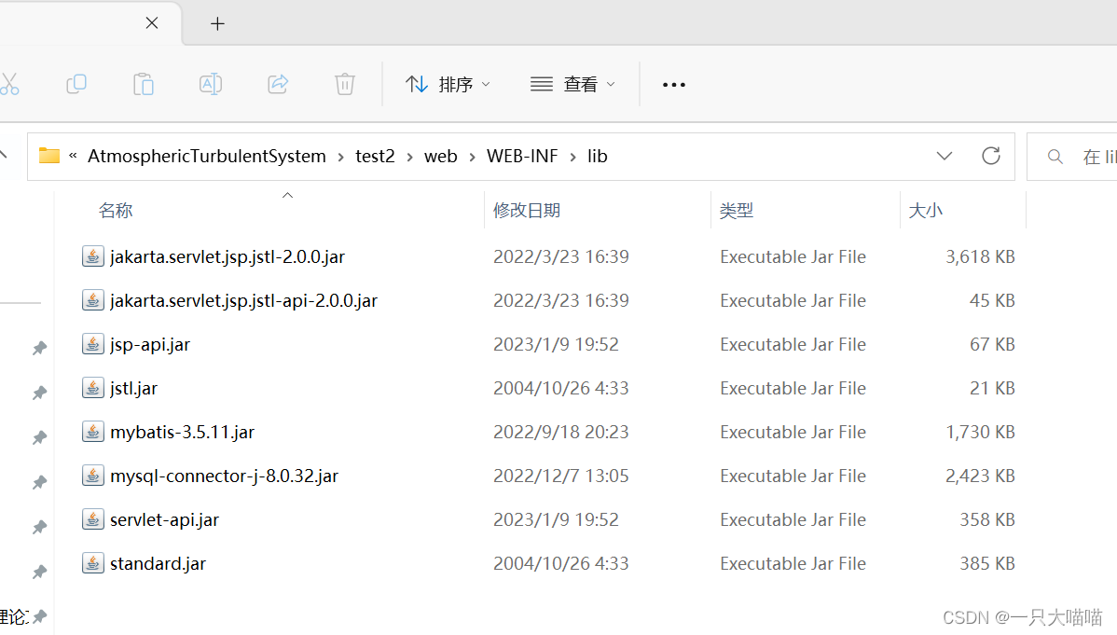Select file servlet-api.jar
This screenshot has height=635, width=1117.
[x=164, y=519]
